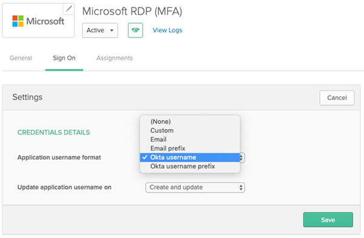Cancel the settings edit
364x238 pixels.
(x=337, y=98)
